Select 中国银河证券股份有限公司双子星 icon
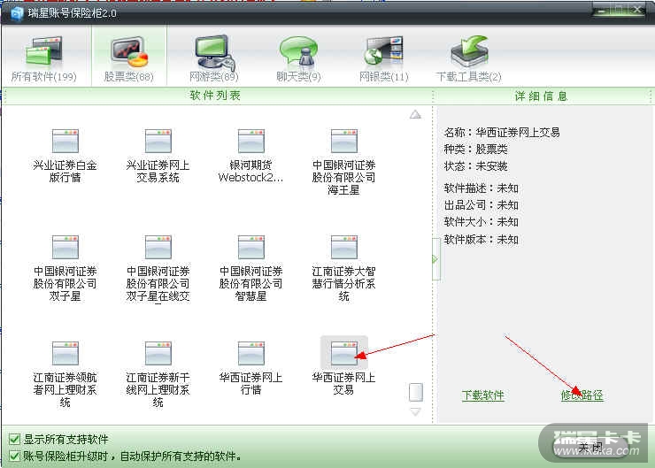This screenshot has height=468, width=655. 65,247
